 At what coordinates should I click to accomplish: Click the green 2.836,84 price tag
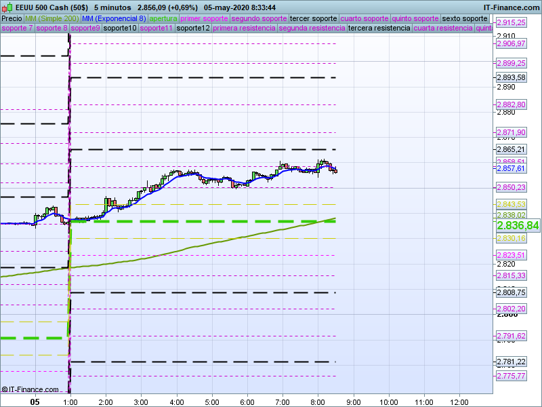point(518,225)
